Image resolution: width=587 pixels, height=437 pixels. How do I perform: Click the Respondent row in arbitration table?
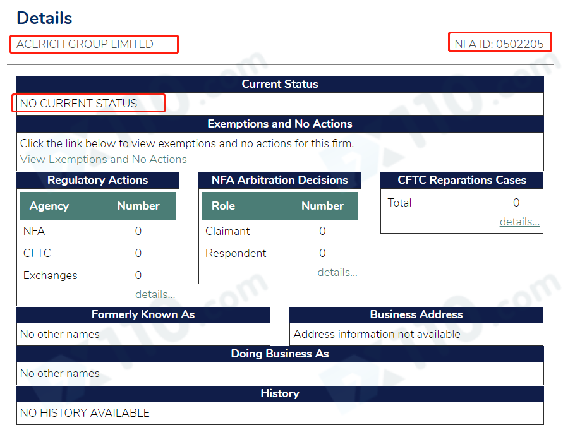280,253
